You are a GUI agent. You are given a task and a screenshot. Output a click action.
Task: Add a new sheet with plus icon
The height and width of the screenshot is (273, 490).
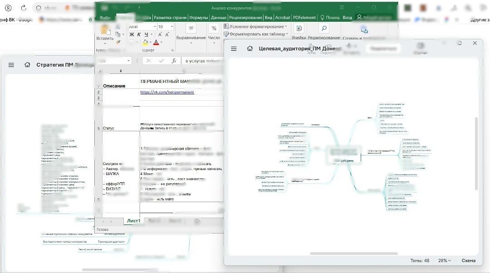point(197,221)
